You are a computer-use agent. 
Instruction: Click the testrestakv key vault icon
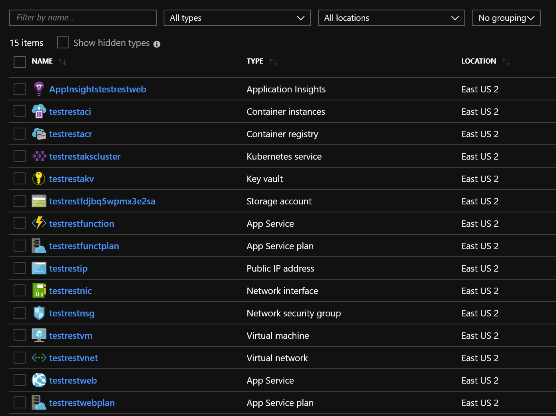(39, 178)
